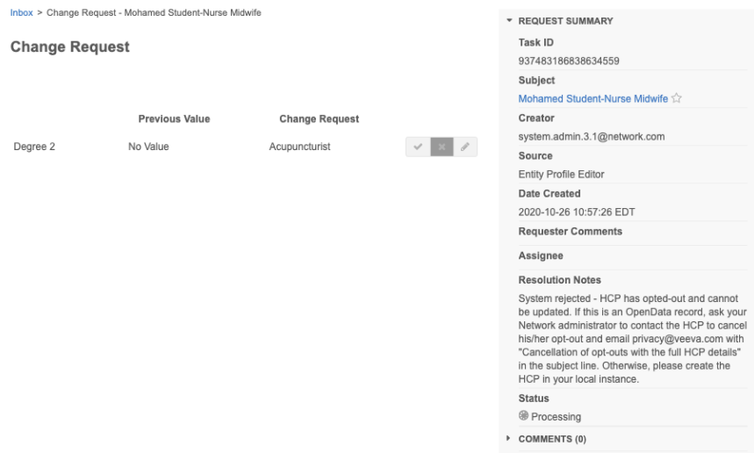The width and height of the screenshot is (754, 453).
Task: Collapse the Request Summary section
Action: coord(509,21)
